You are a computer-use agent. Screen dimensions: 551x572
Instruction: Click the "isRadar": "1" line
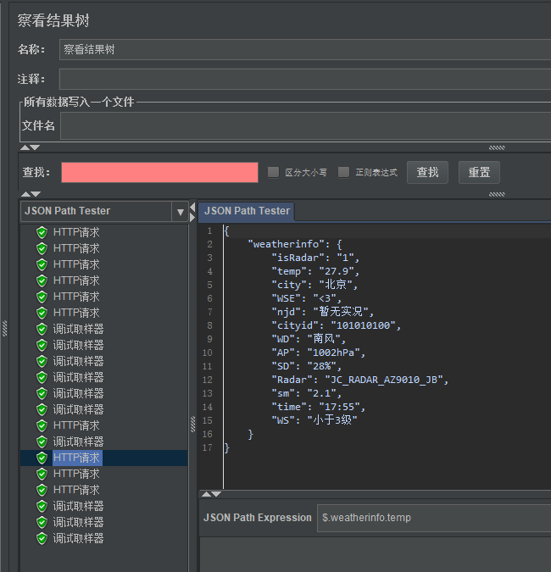[315, 258]
